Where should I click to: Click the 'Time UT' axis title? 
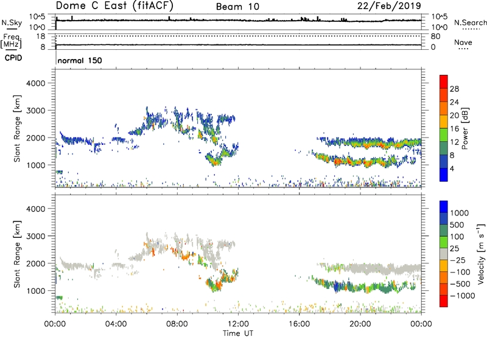(x=238, y=333)
